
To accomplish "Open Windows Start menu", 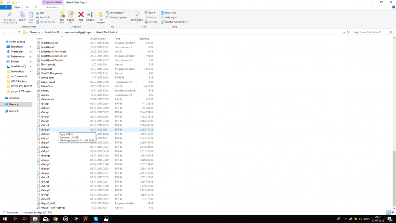I will [5, 219].
